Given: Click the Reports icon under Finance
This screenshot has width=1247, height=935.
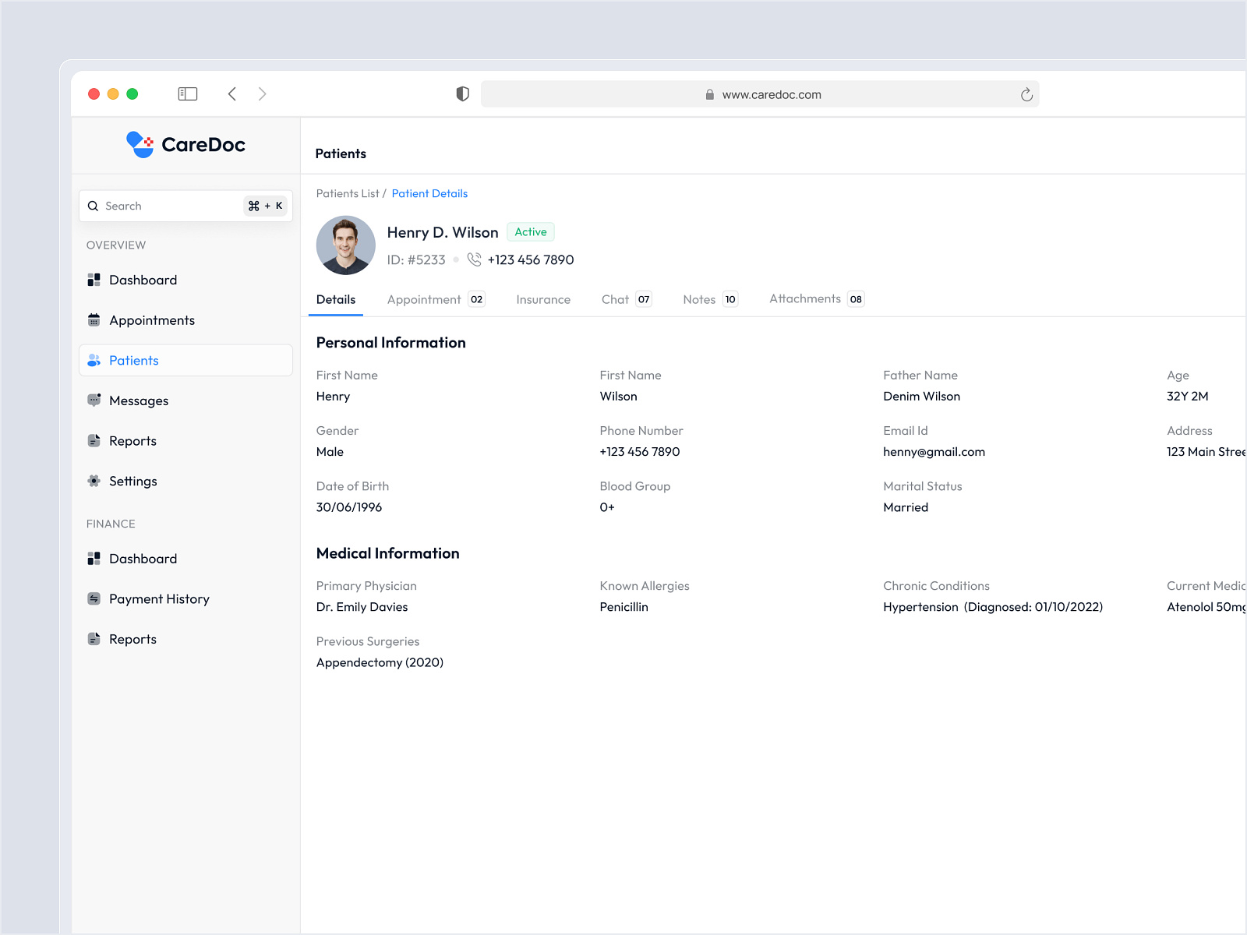Looking at the screenshot, I should [94, 638].
